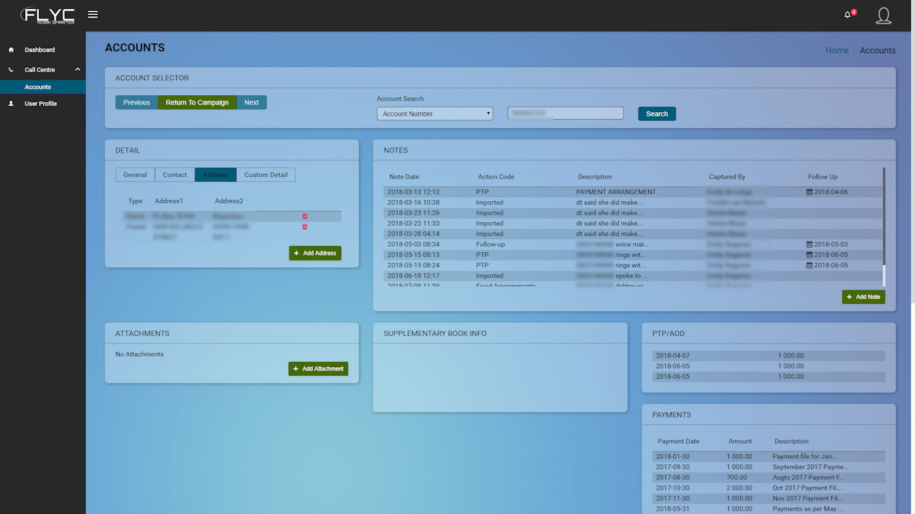
Task: Select note dated 2018-03-16 10:38
Action: coord(634,203)
